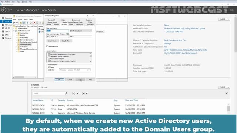Click the User logon name field
Viewport: 237px width, 133px height.
click(x=58, y=31)
